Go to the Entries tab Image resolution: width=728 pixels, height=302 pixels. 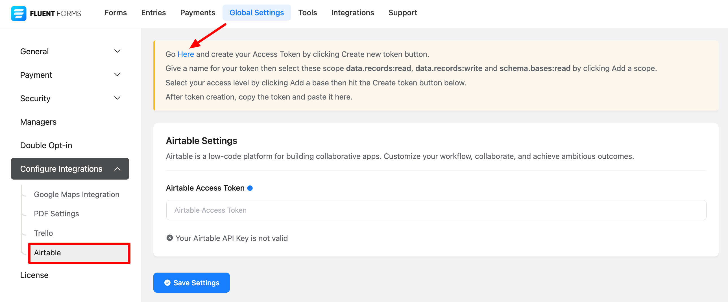(x=153, y=13)
